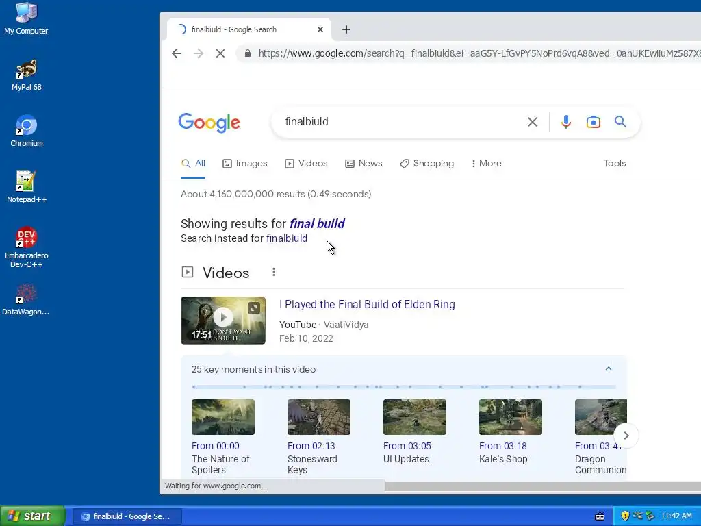Collapse the 25 key moments panel
701x526 pixels.
point(608,368)
